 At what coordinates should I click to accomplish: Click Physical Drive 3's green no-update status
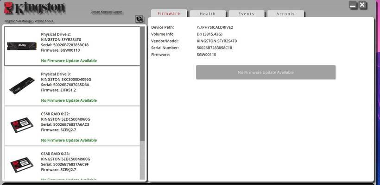(x=69, y=100)
